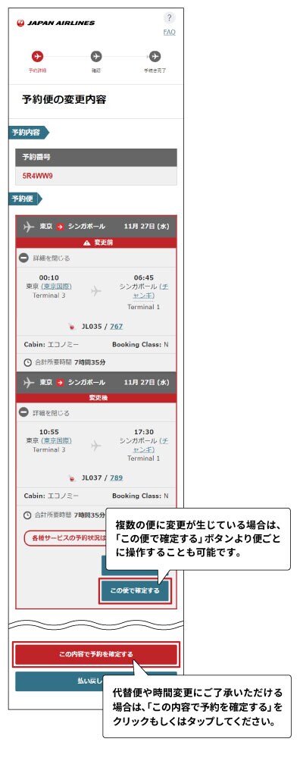Image resolution: width=303 pixels, height=770 pixels.
Task: Open チャンギ airport link for 17:30 arrival
Action: (x=151, y=446)
